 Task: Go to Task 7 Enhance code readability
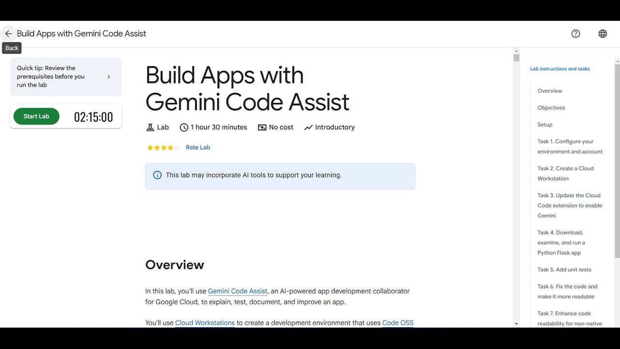570,318
